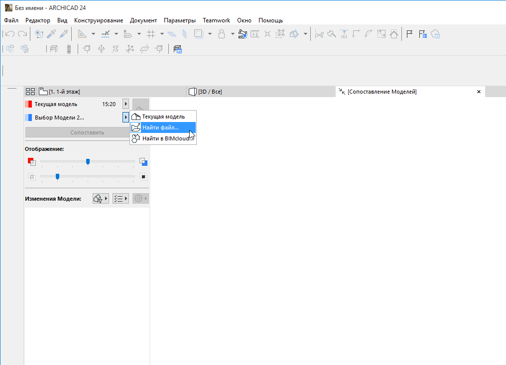
Task: Open grid snap dropdown arrow
Action: coord(162,34)
